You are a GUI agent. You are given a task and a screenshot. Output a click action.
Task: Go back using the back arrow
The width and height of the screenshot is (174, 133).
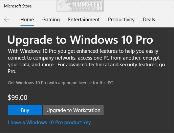pos(7,19)
